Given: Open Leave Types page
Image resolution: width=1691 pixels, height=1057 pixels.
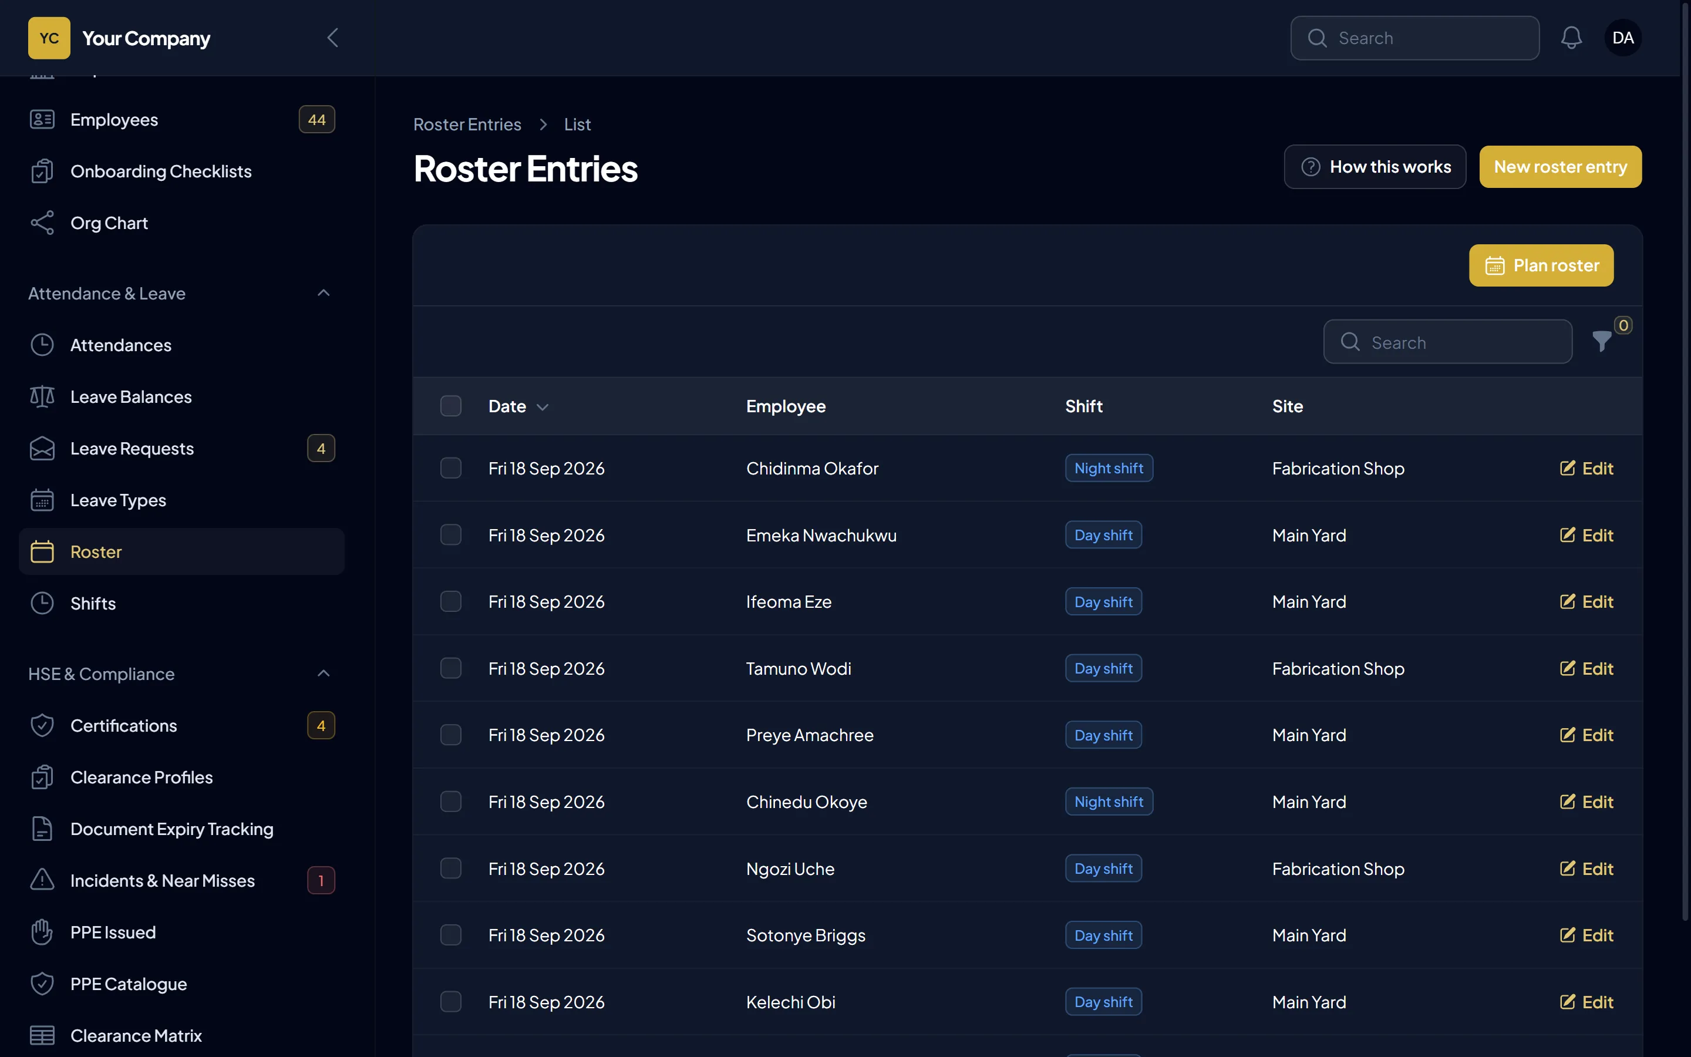Looking at the screenshot, I should click(x=181, y=500).
